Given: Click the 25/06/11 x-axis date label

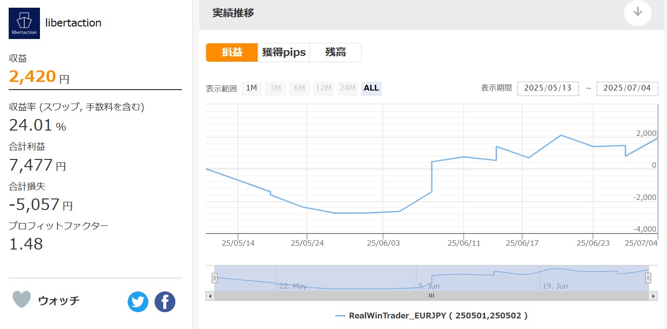Looking at the screenshot, I should tap(463, 243).
